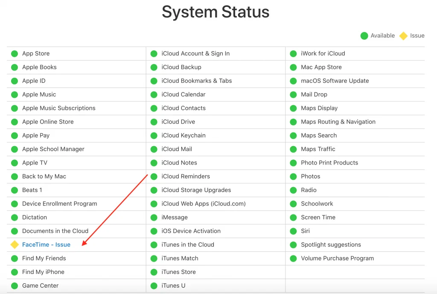Click the Photo Print Products text

[x=329, y=163]
